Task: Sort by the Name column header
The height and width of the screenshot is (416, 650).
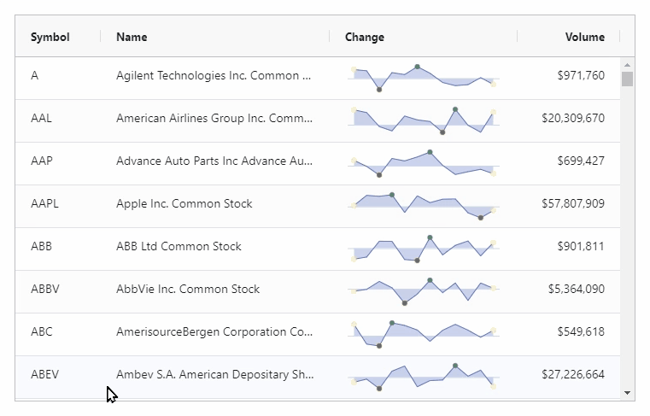Action: coord(132,37)
